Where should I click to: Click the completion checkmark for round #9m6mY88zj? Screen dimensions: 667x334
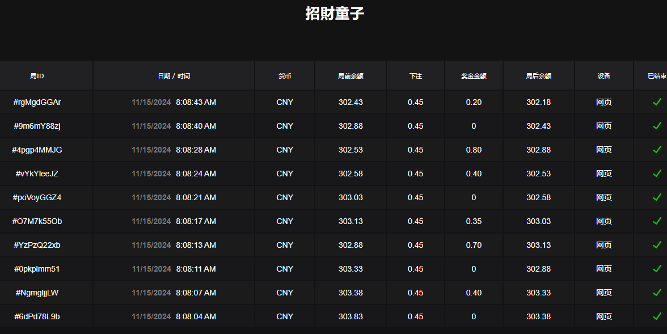point(658,126)
